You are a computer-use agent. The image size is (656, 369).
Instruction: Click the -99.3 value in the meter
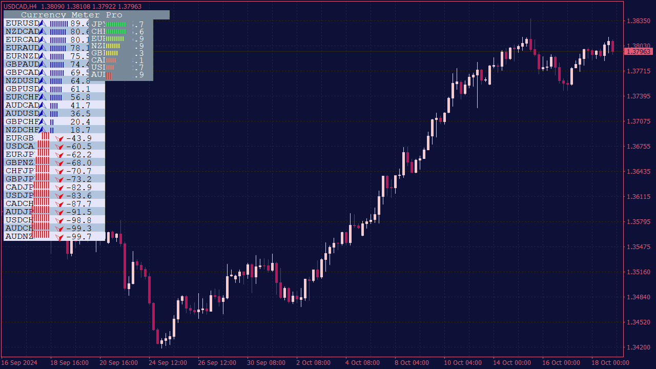(79, 229)
